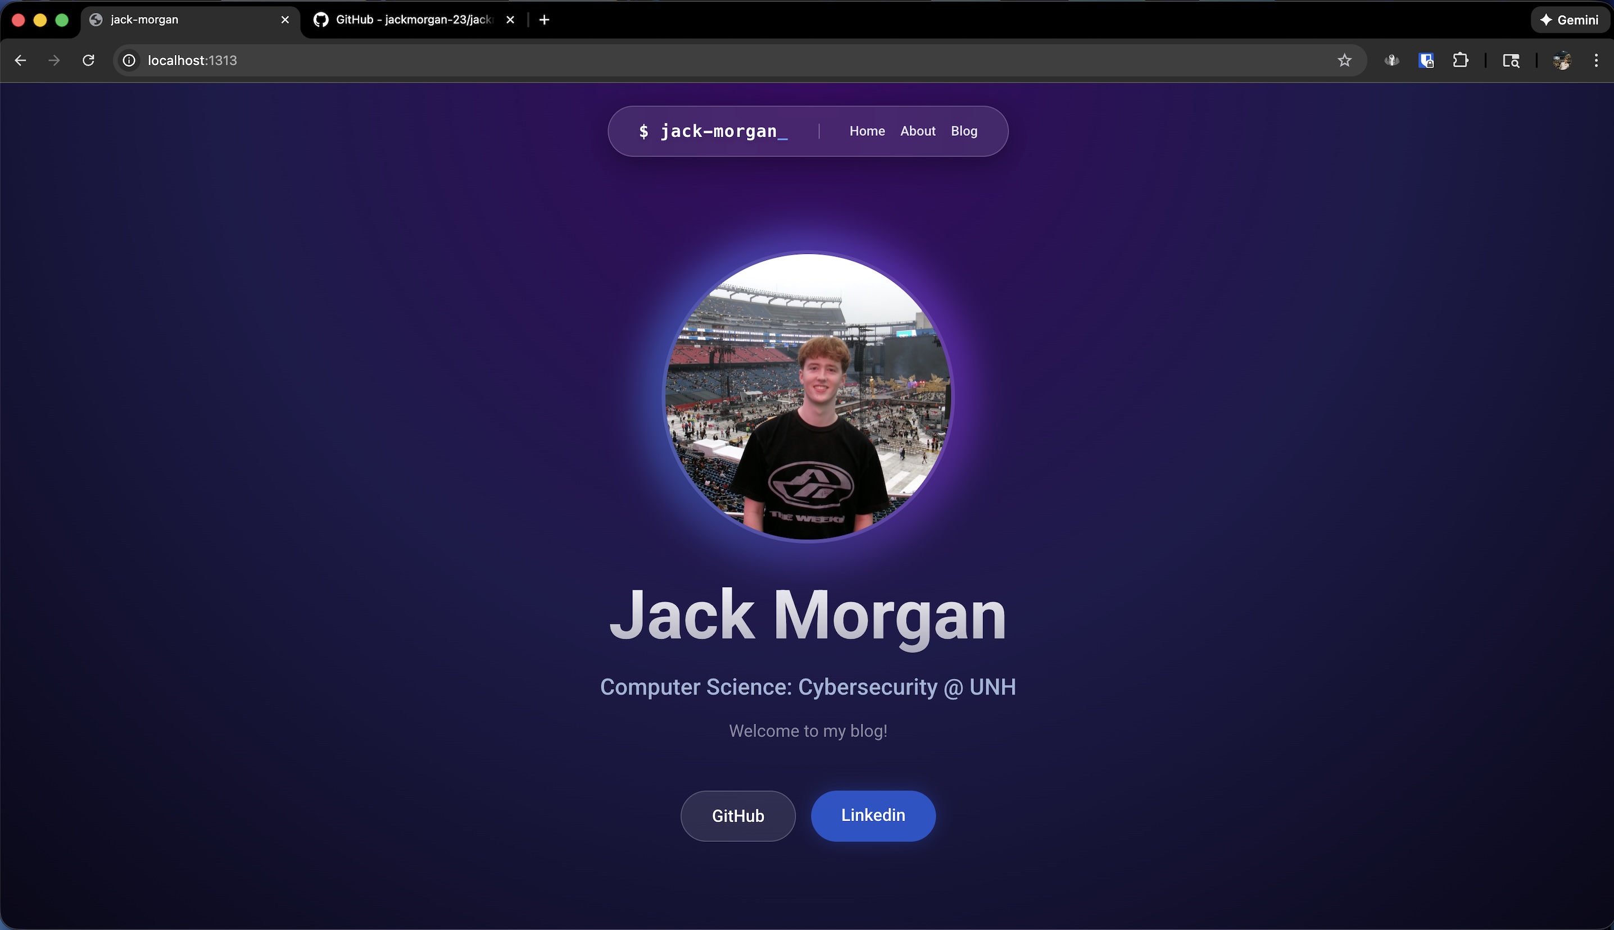Click the GitHub button on the page
Screen dimensions: 1614x930
pos(737,815)
